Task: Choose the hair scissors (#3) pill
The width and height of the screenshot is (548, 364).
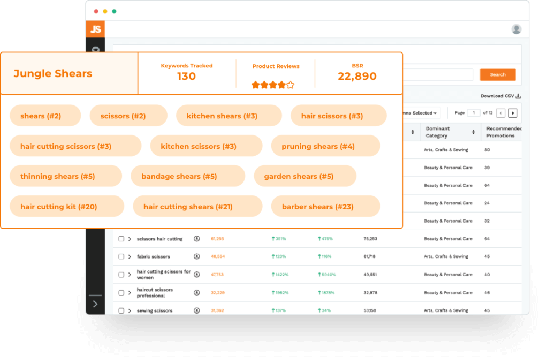Action: click(338, 116)
